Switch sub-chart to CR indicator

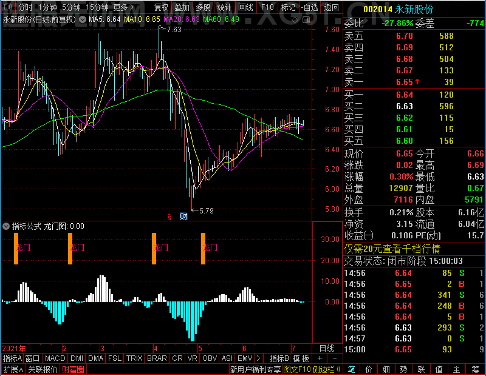(x=177, y=358)
